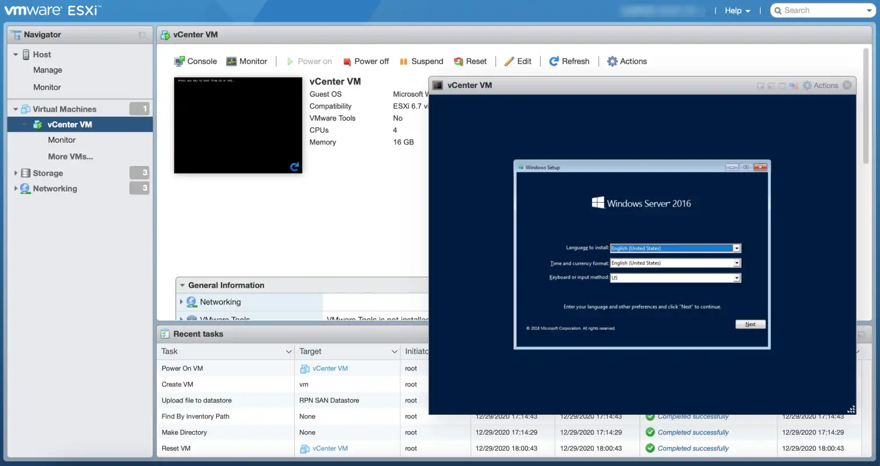880x466 pixels.
Task: Click the second console window size icon
Action: pos(772,86)
